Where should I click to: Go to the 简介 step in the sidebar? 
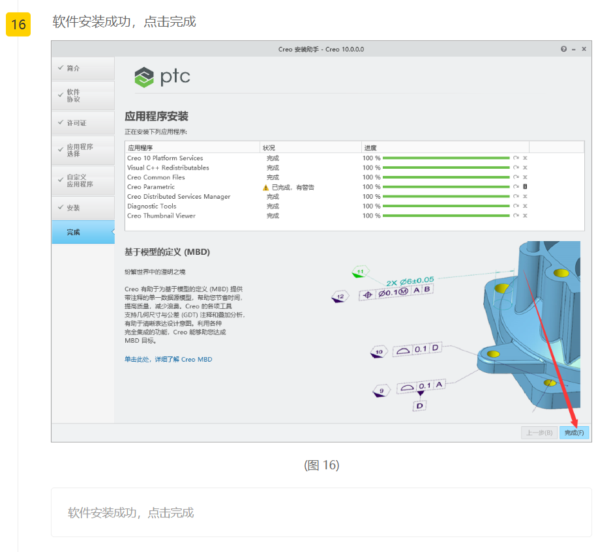coord(83,68)
